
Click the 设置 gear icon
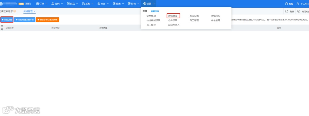145,4
